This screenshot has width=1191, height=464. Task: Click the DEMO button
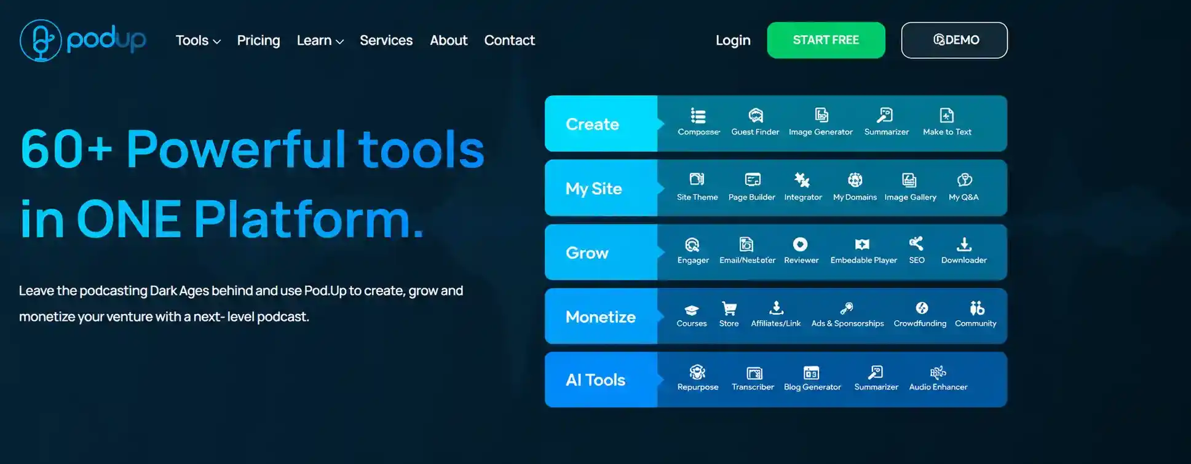click(954, 40)
